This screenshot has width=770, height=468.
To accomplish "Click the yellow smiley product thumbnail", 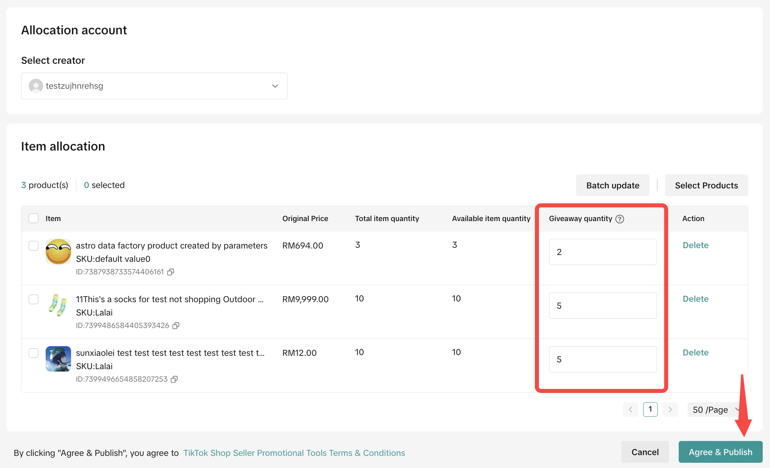I will [x=58, y=251].
